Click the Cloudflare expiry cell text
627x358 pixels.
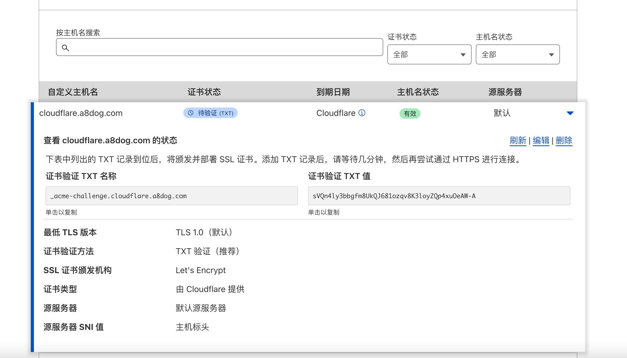[336, 113]
